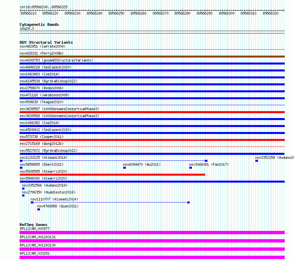
Task: Click the nsv5658895 (Ebert2021) label
Action: tap(42, 164)
